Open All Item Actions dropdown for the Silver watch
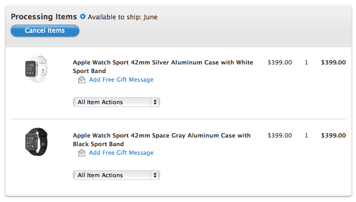The width and height of the screenshot is (356, 202). pos(117,102)
